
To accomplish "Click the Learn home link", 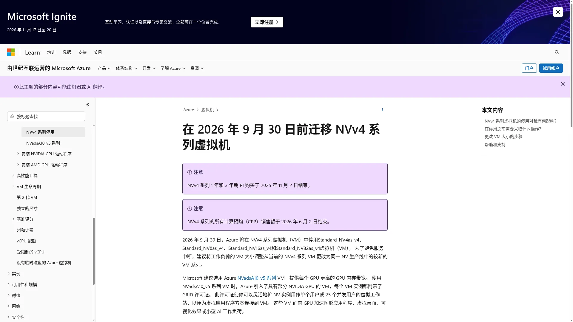I will 33,52.
